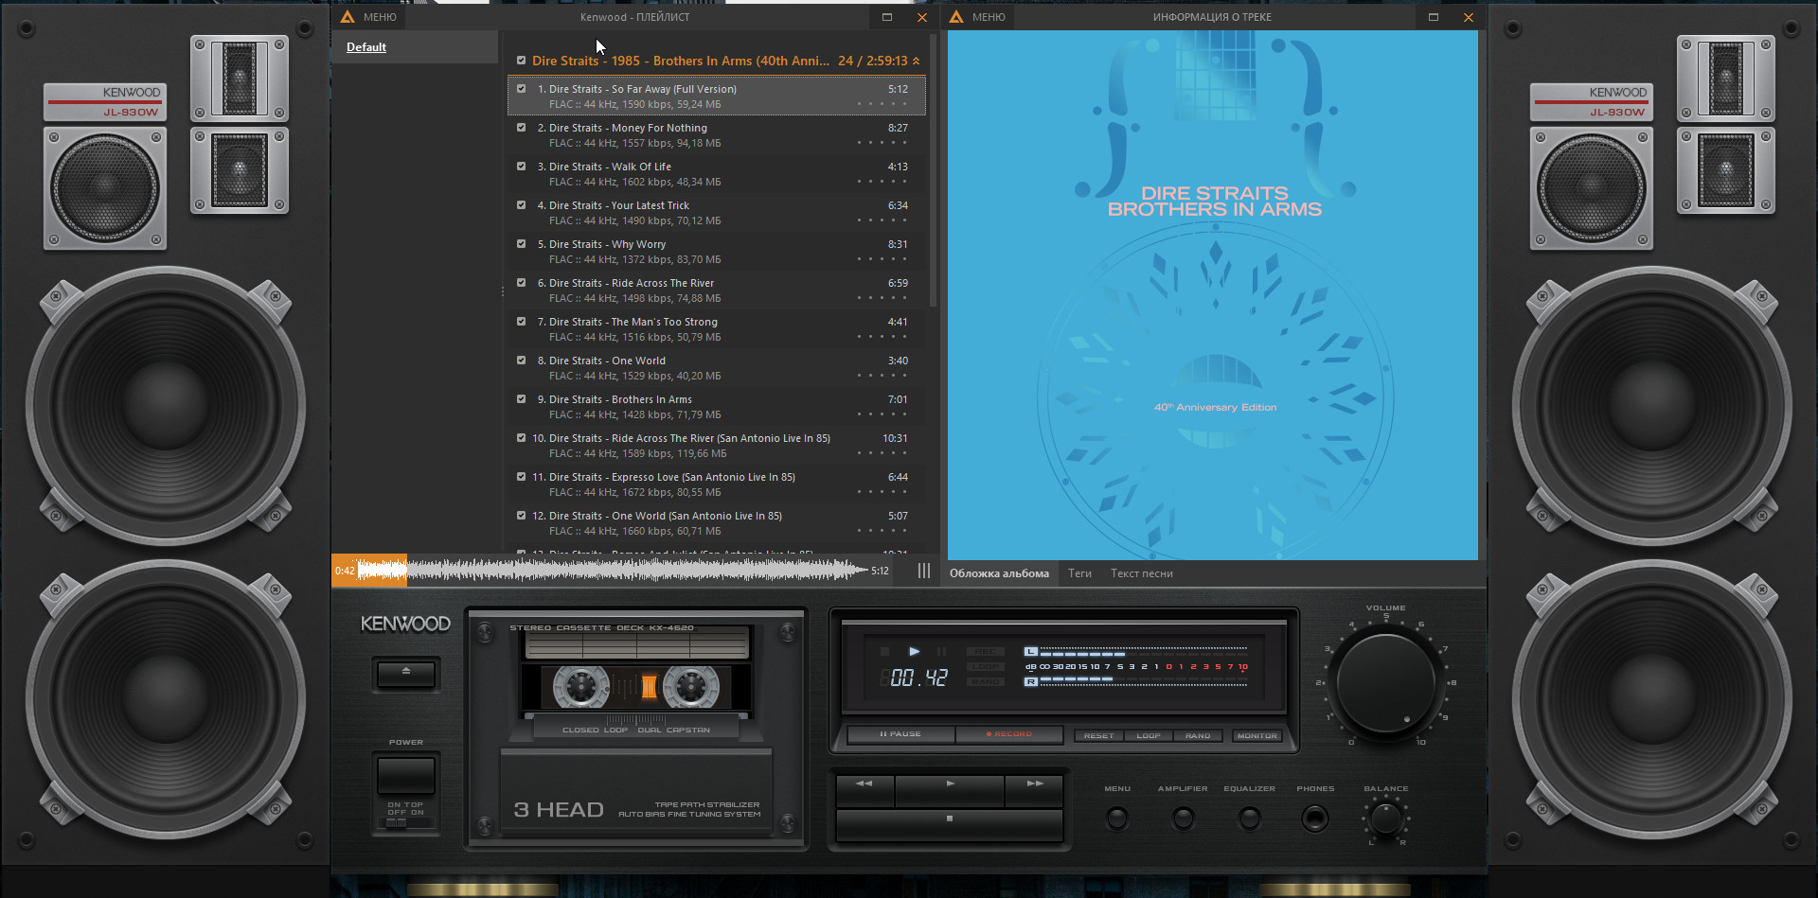Click the fast-forward button on the deck
This screenshot has height=898, width=1818.
1034,785
